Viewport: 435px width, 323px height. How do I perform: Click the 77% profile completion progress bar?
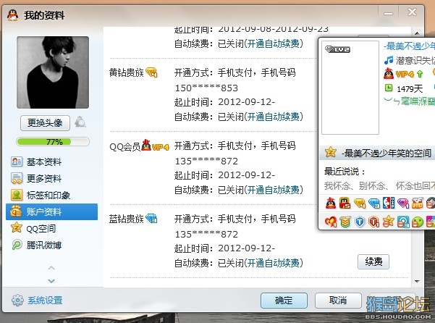pos(53,142)
